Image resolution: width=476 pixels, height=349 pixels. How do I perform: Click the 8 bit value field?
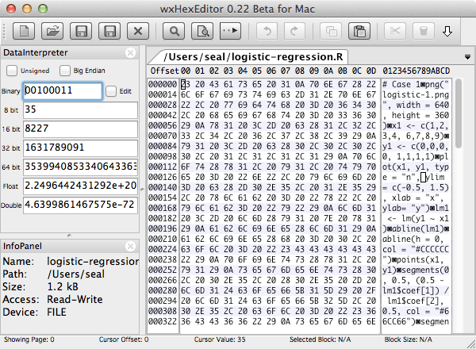[80, 110]
